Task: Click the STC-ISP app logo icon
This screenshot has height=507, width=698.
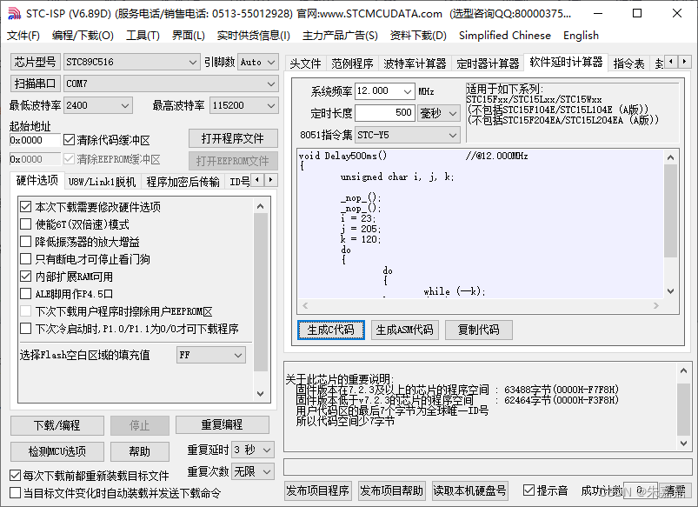Action: [15, 14]
